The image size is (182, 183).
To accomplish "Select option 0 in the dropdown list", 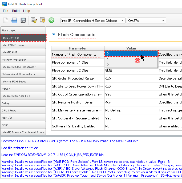I will [x=131, y=54].
